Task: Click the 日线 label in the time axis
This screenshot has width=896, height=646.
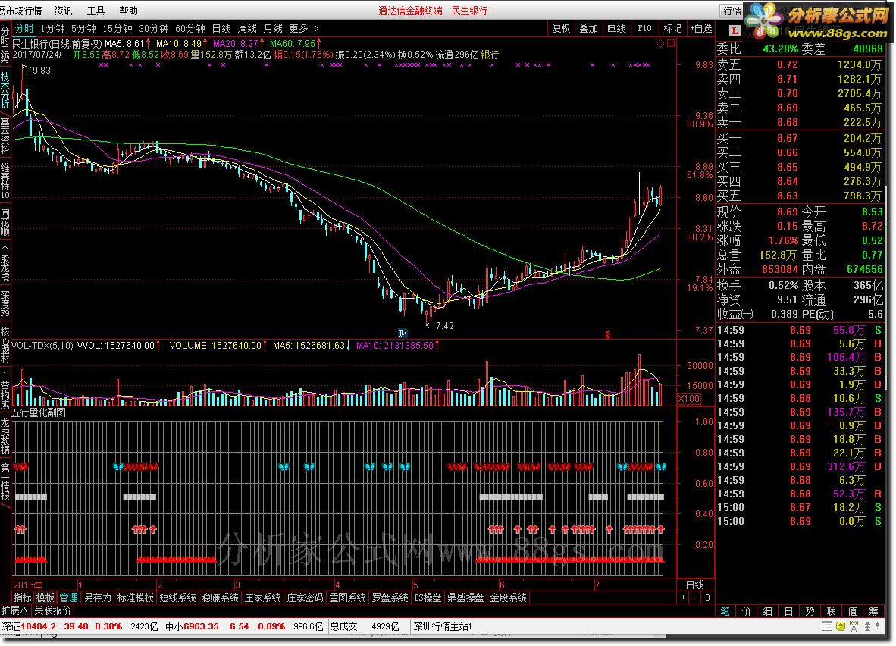Action: [x=694, y=585]
